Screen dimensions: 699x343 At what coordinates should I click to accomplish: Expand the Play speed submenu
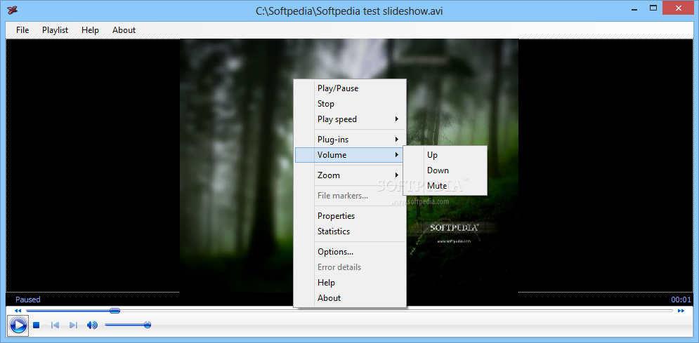pos(350,119)
